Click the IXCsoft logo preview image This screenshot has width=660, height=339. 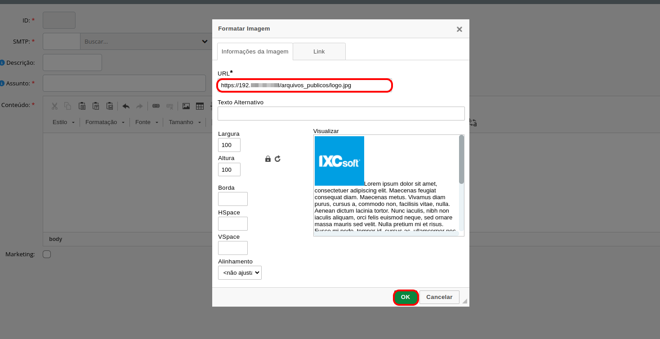click(x=339, y=161)
